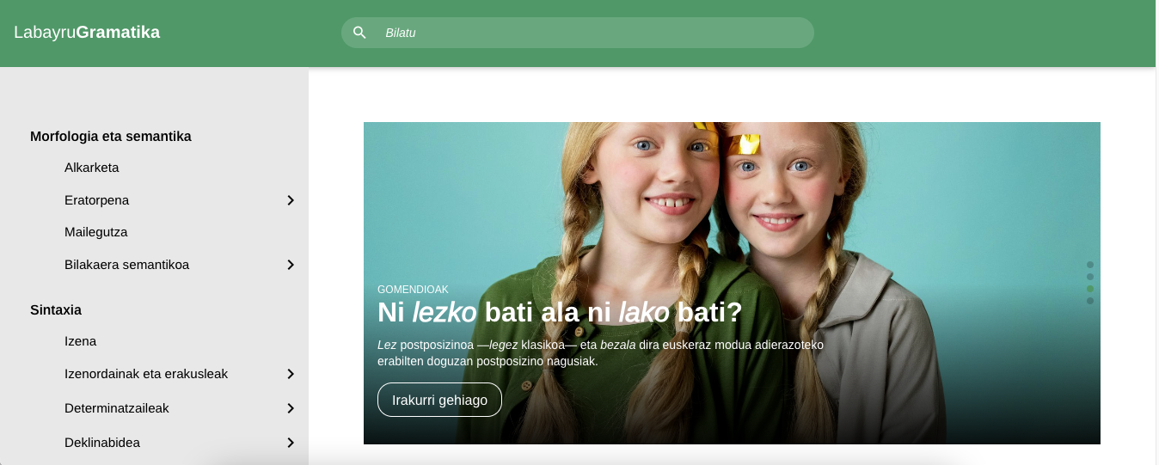Viewport: 1159px width, 465px height.
Task: Click the Lez postposizinoa description text
Action: (600, 353)
